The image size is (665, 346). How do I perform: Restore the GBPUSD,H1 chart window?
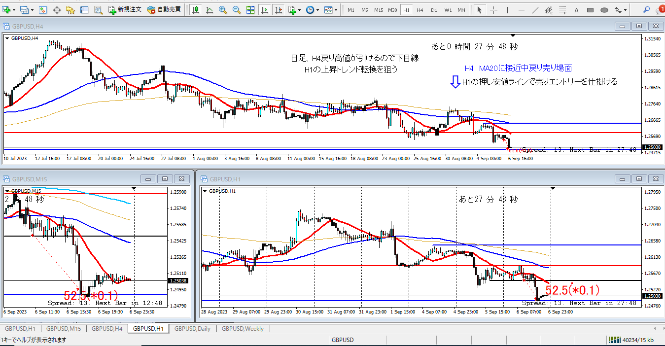[x=639, y=179]
